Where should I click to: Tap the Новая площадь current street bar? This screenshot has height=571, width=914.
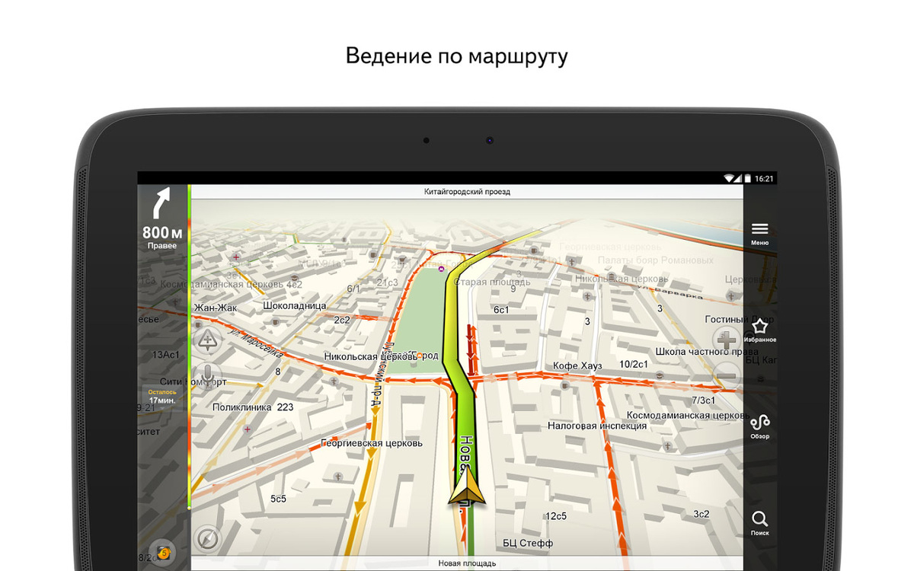pos(467,563)
